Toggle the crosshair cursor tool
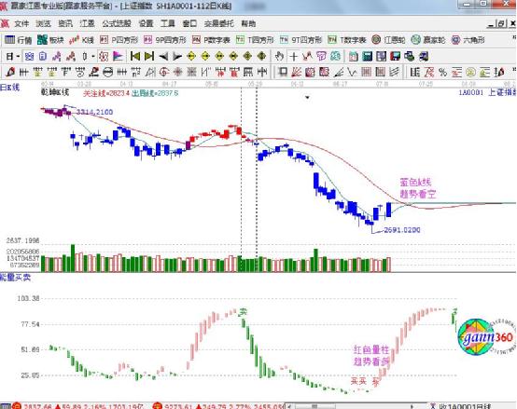 (293, 57)
